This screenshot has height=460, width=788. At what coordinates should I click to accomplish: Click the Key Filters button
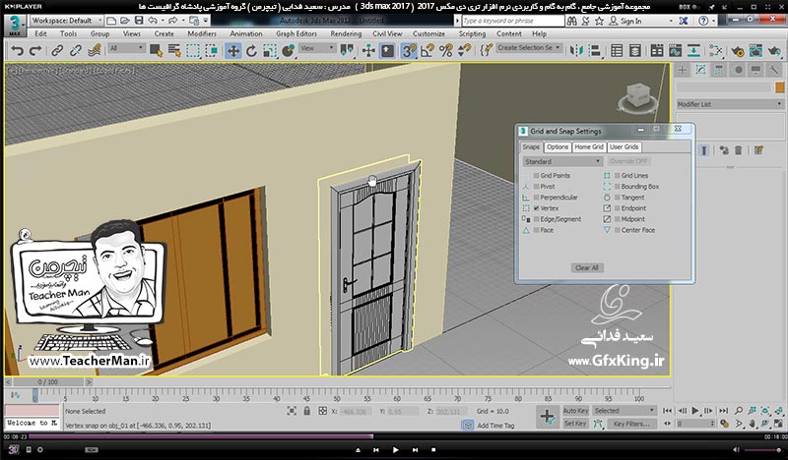[631, 424]
